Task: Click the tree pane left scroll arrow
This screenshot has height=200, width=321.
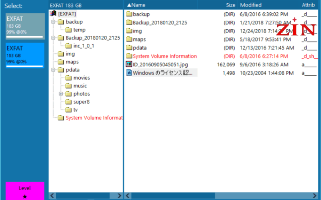Action: 52,196
